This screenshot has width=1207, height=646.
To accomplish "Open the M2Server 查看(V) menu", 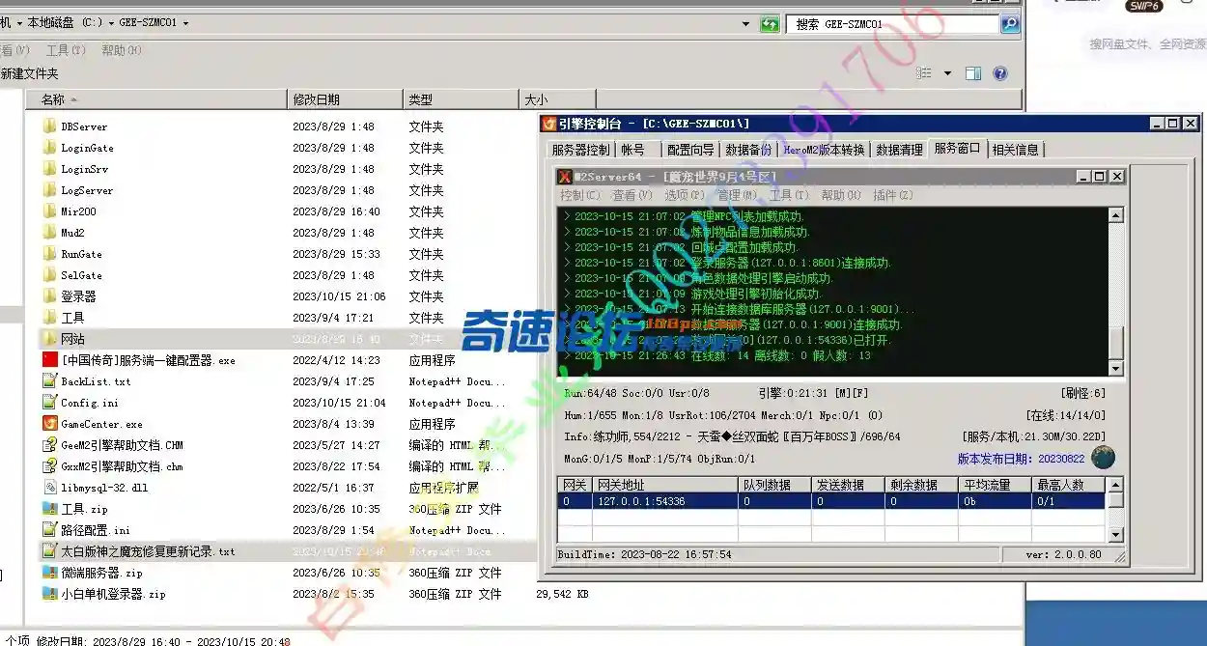I will 632,195.
